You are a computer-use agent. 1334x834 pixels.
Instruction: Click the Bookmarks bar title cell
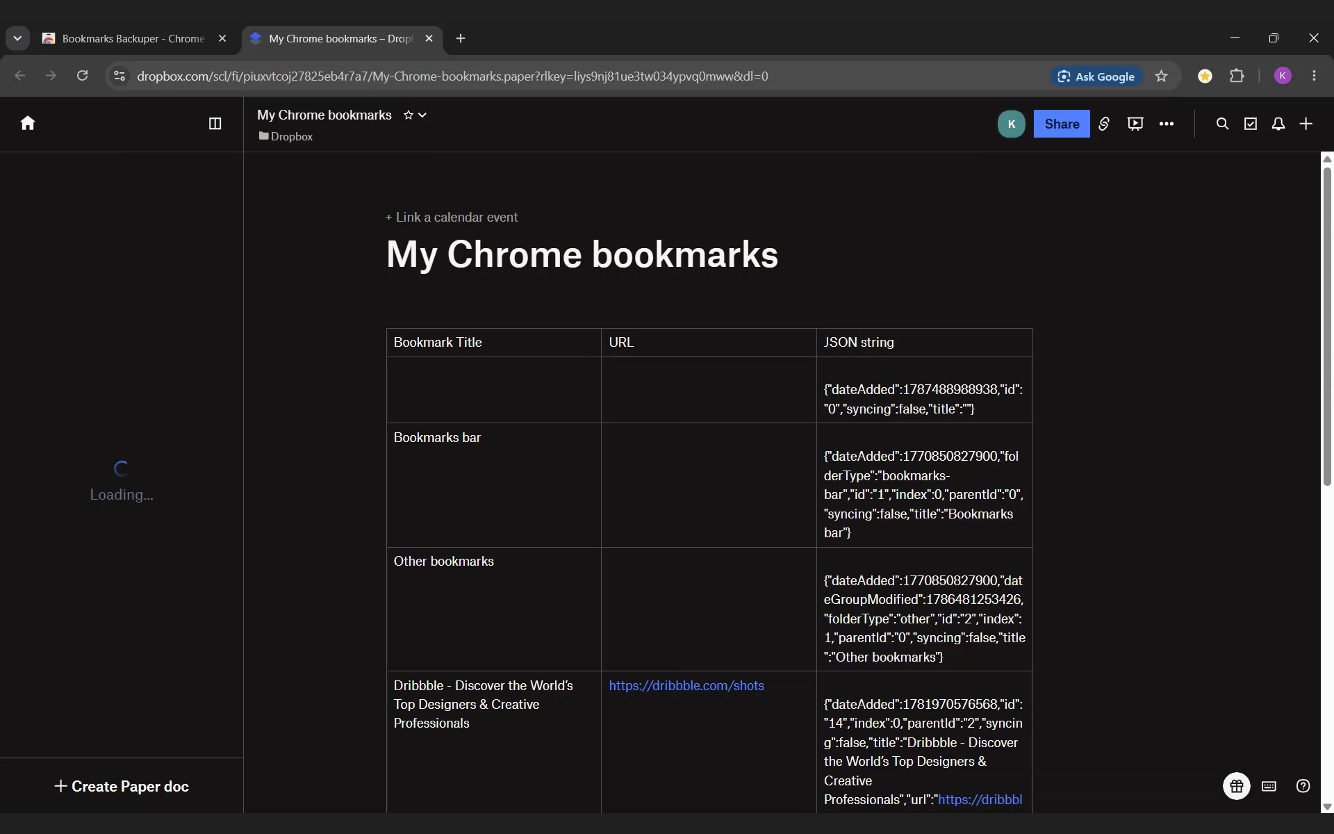pyautogui.click(x=494, y=485)
